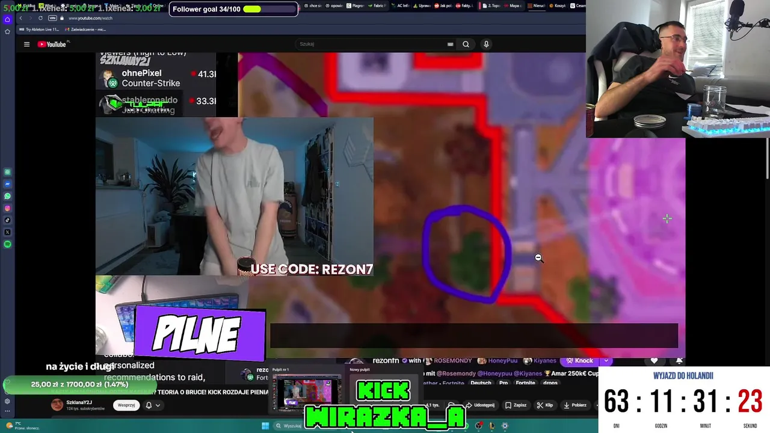Click the browser Forward arrow
The image size is (770, 433).
point(30,18)
